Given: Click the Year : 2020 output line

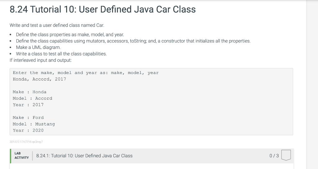Looking at the screenshot, I should pos(28,131).
